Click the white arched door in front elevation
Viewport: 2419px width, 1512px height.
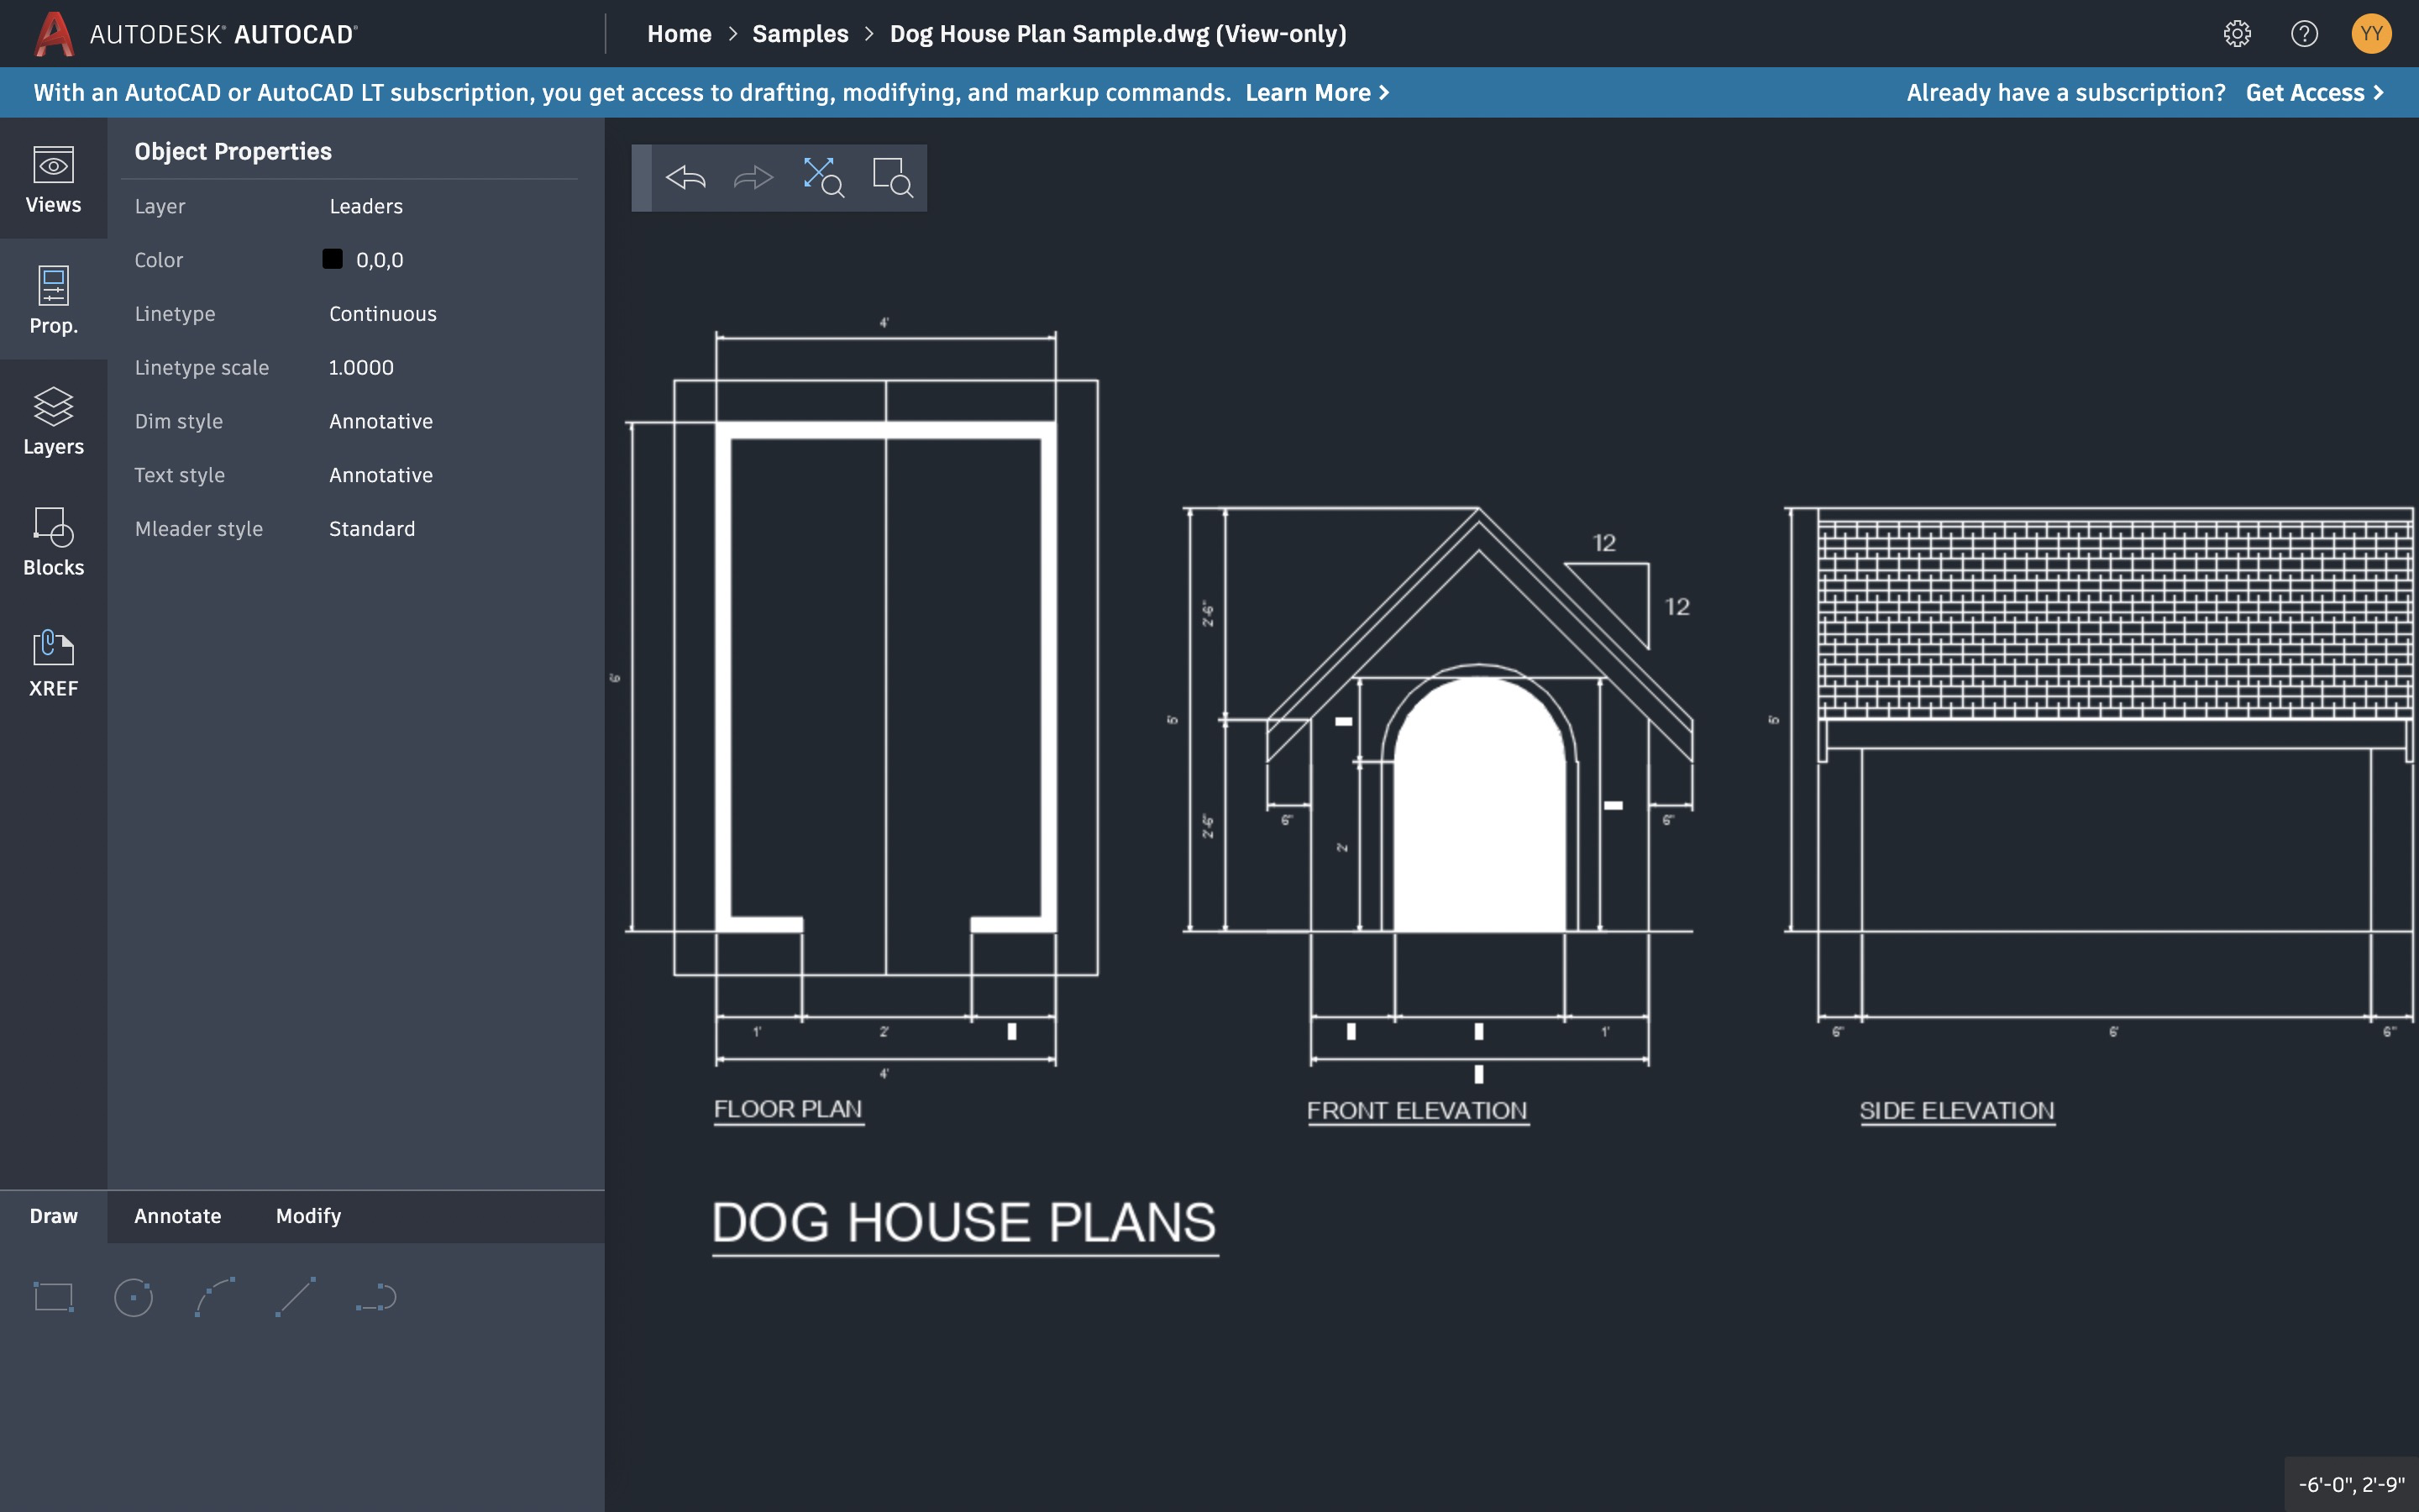(1479, 805)
